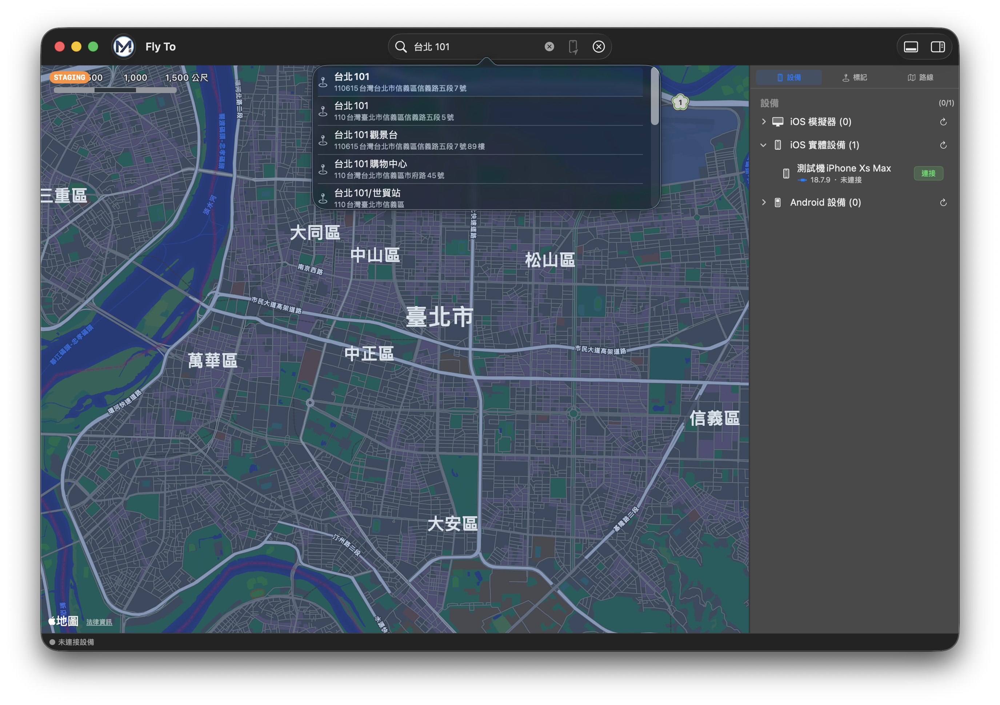This screenshot has width=1000, height=705.
Task: Switch to the 設備 tab
Action: pos(789,77)
